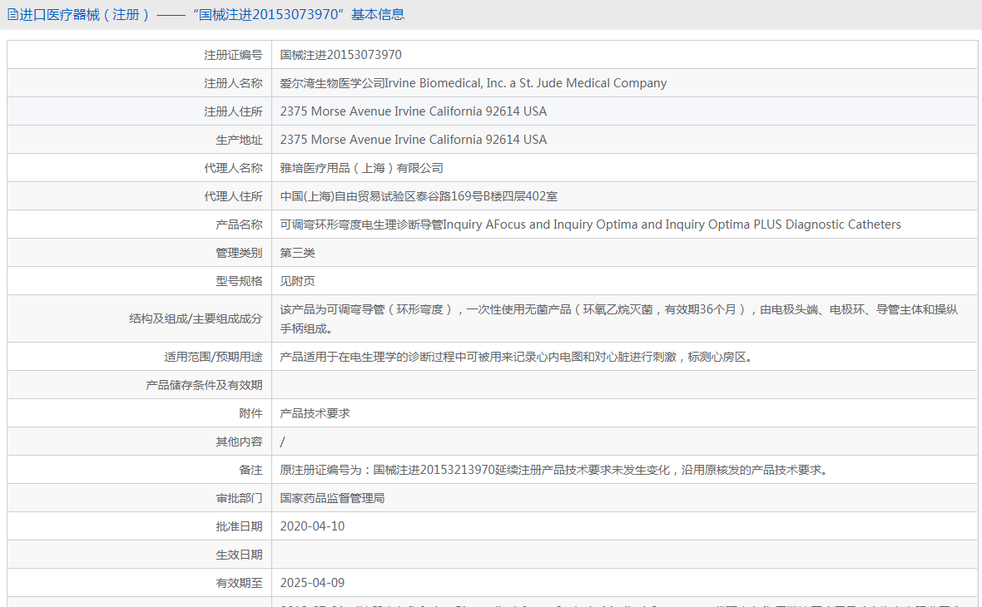Select the 注册人住所 address value
This screenshot has height=607, width=982.
pyautogui.click(x=414, y=111)
